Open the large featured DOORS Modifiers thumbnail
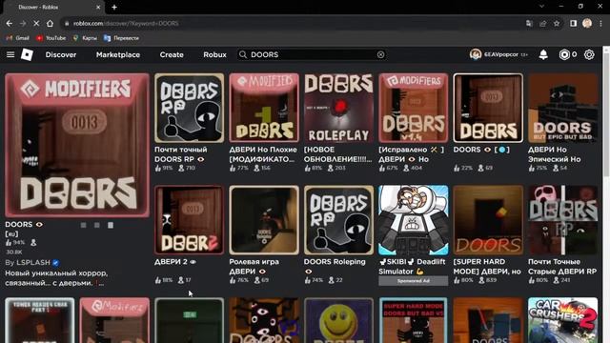 tap(77, 145)
